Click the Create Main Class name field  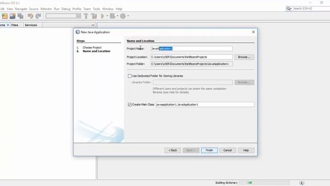(x=205, y=104)
